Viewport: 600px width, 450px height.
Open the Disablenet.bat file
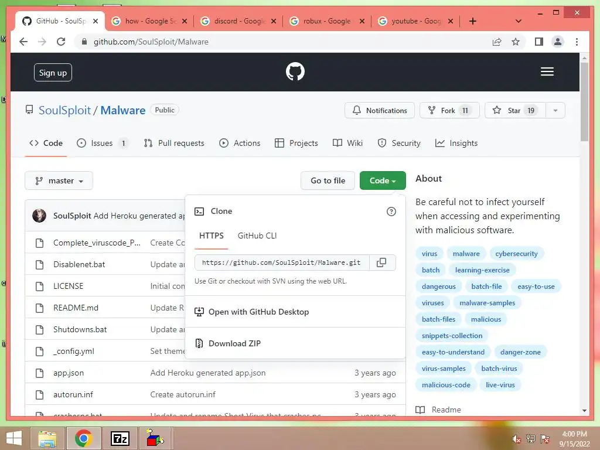click(79, 264)
